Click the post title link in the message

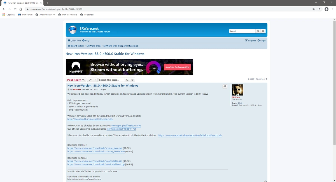pyautogui.click(x=103, y=86)
